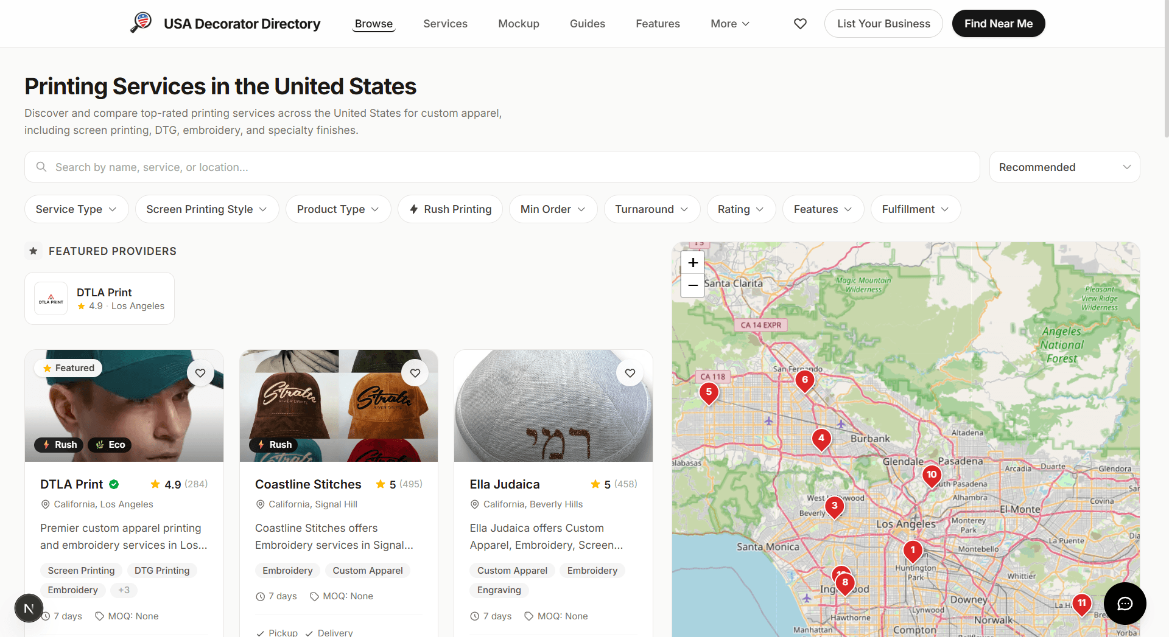The width and height of the screenshot is (1169, 637).
Task: Open the Ella Judaica listing title
Action: 505,484
